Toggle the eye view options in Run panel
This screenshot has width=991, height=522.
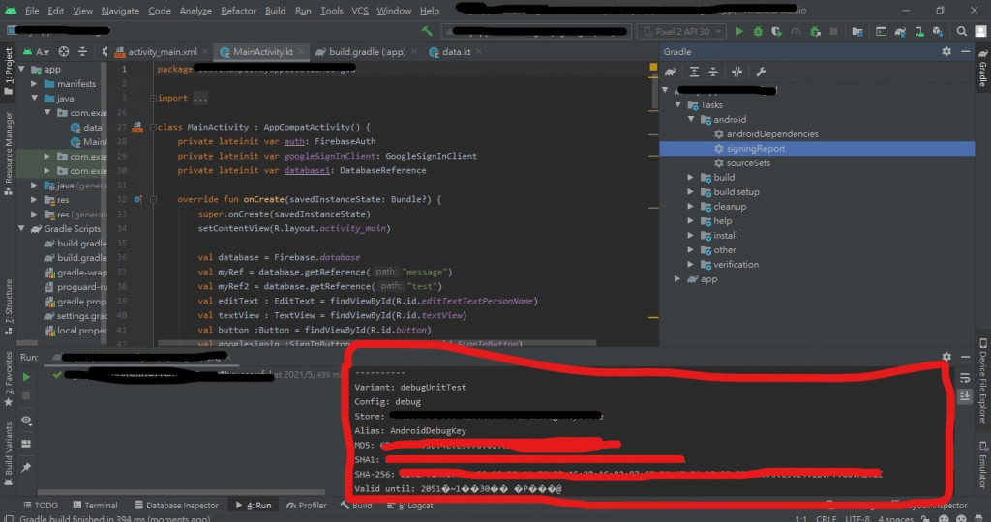26,420
